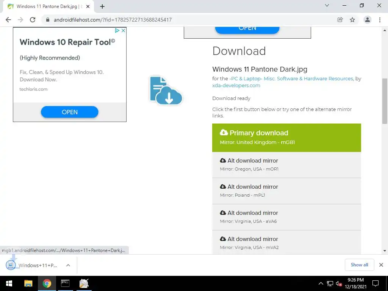Click the browser forward arrow
This screenshot has height=291, width=388.
(20, 20)
